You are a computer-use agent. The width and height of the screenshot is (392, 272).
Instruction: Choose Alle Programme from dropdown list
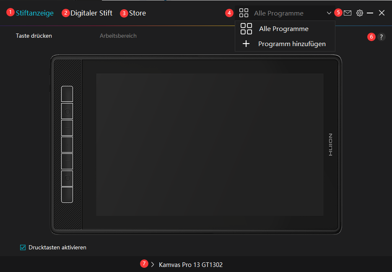coord(283,29)
